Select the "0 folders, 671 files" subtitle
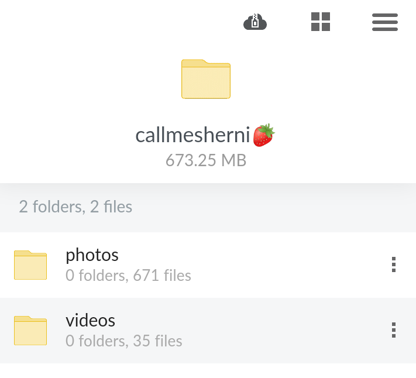 (x=128, y=276)
